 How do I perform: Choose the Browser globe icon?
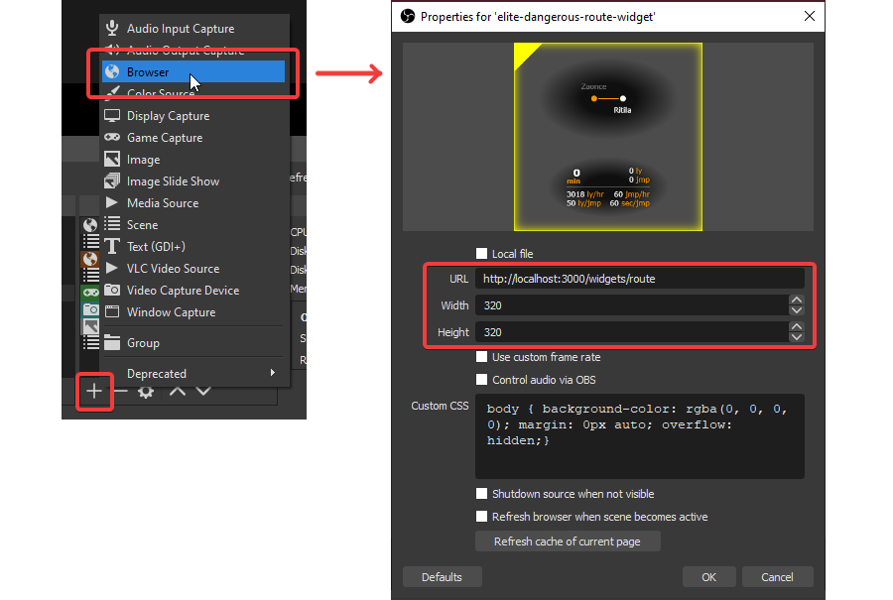[112, 71]
